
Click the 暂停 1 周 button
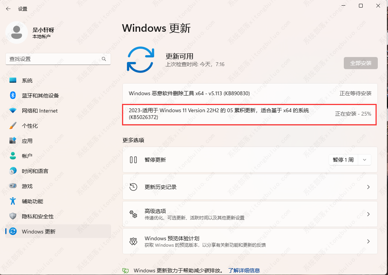[343, 160]
